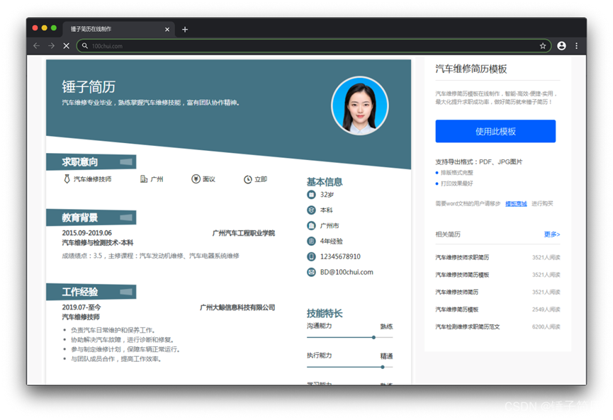Click the browser back arrow

(36, 46)
